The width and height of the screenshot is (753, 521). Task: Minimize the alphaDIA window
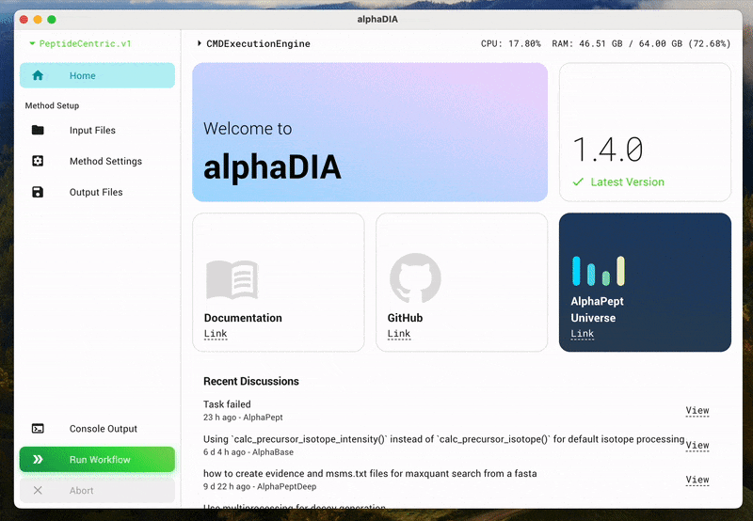[38, 19]
